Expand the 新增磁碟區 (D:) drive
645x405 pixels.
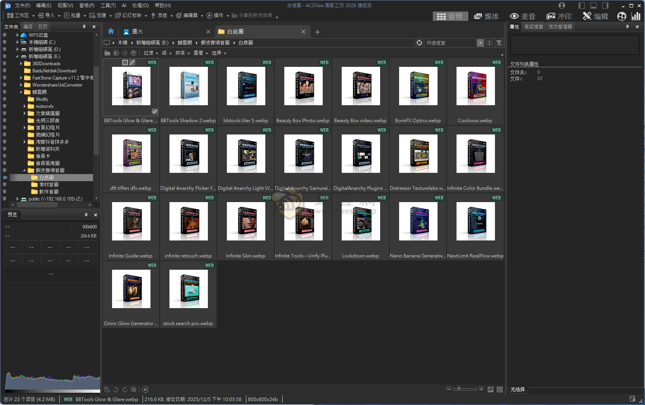[17, 49]
